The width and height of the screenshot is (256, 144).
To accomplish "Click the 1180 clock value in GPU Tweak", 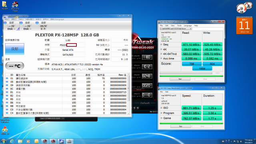I will pos(147,57).
